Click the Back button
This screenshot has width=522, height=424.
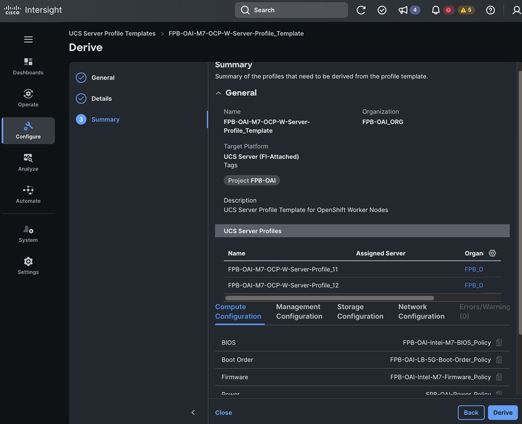pyautogui.click(x=471, y=412)
